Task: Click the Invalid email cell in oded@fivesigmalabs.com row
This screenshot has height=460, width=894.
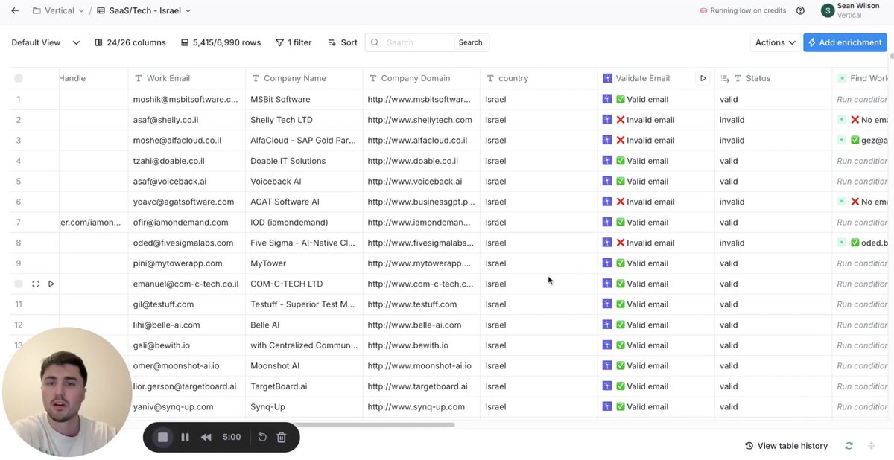Action: pos(656,243)
